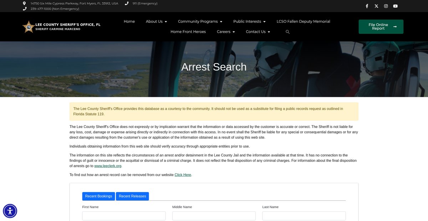The height and width of the screenshot is (221, 428).
Task: Go to the Home menu item
Action: 129,21
